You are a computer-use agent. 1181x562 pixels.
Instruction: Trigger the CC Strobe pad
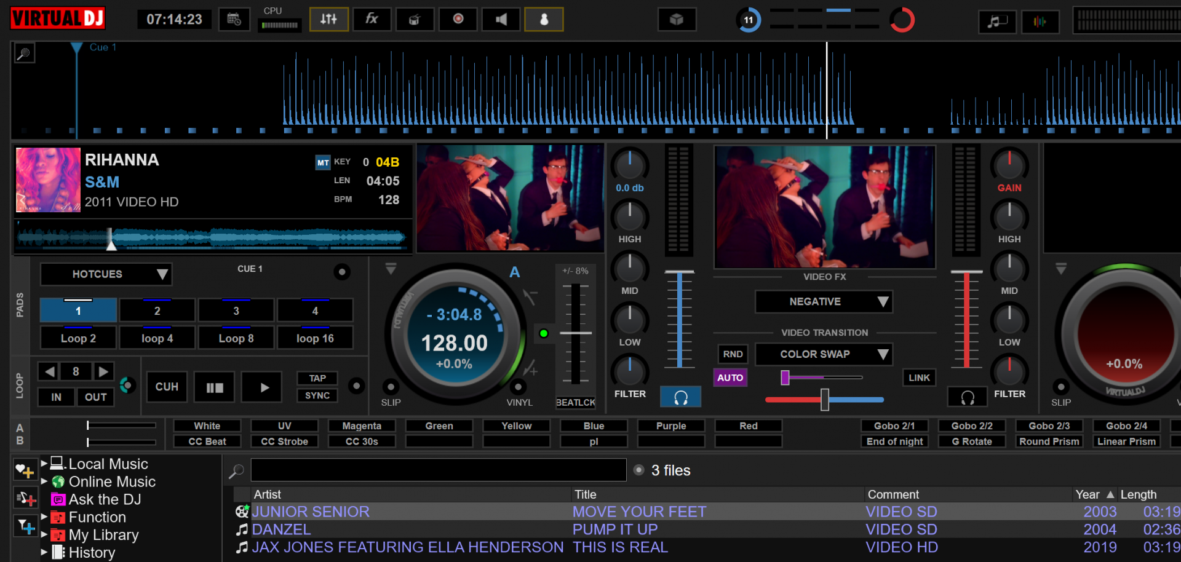pyautogui.click(x=284, y=441)
